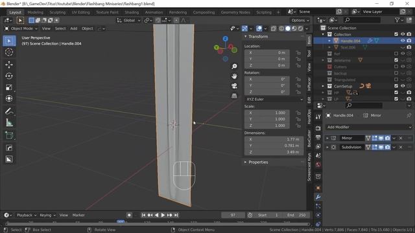Open the Object properties orange square tab
This screenshot has width=415, height=233.
pyautogui.click(x=318, y=188)
